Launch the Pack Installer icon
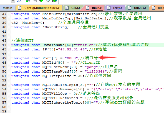Image resolution: width=164 pixels, height=113 pixels. (x=54, y=1)
